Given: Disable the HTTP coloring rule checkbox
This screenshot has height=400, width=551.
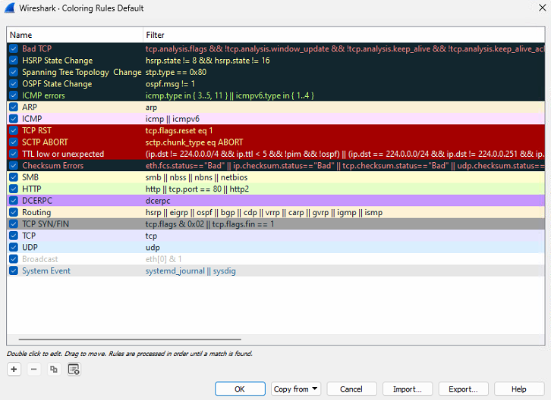Looking at the screenshot, I should (x=14, y=189).
